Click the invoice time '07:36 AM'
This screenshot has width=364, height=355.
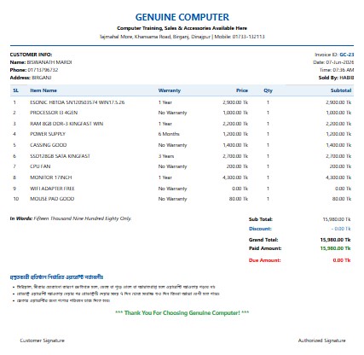344,70
